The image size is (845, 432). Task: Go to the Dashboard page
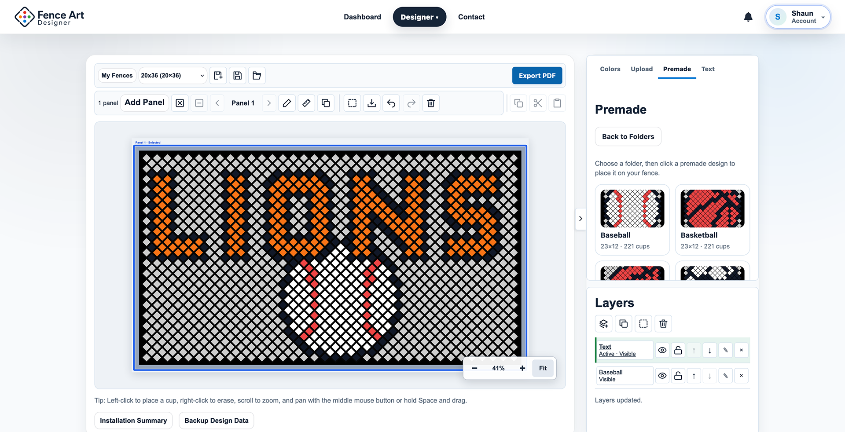click(362, 17)
